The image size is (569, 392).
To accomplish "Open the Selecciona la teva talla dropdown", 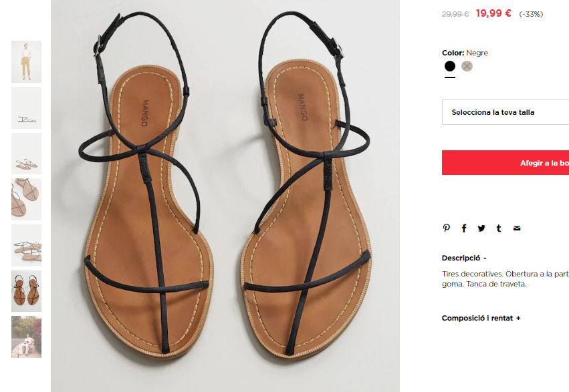I will pyautogui.click(x=505, y=112).
